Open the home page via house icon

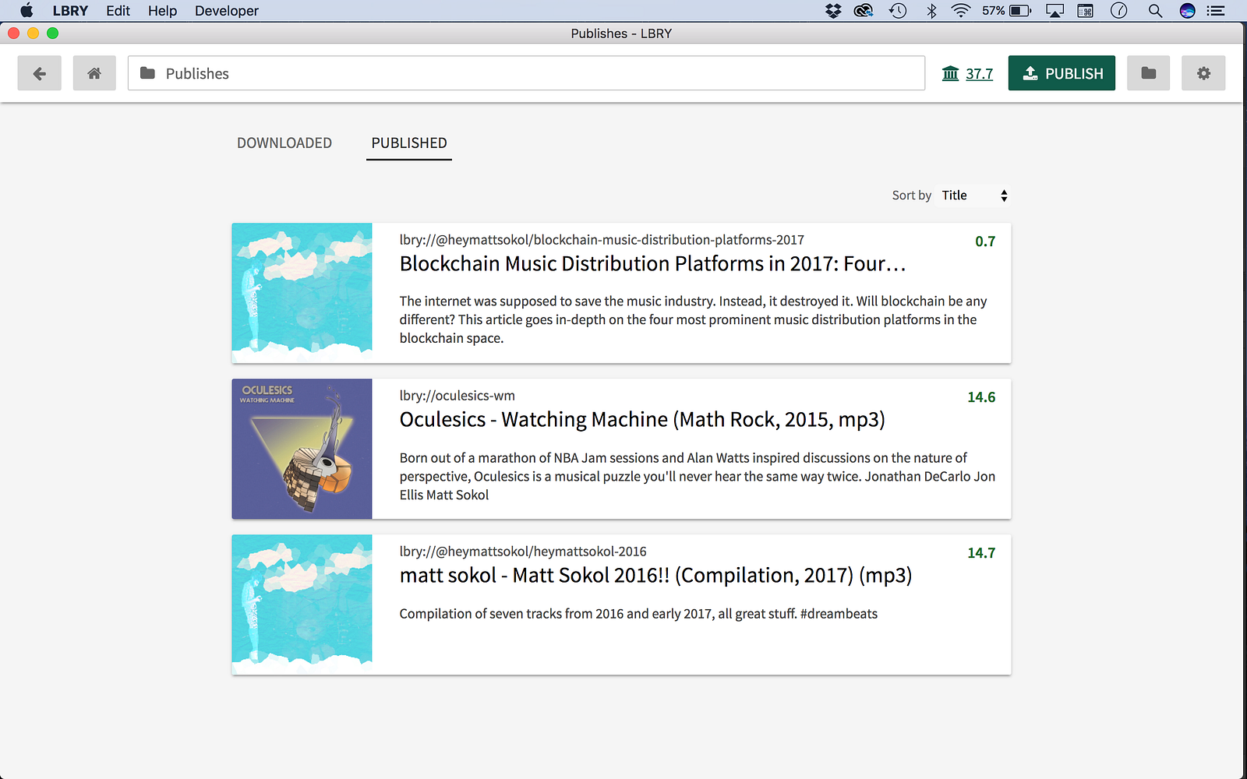tap(94, 73)
